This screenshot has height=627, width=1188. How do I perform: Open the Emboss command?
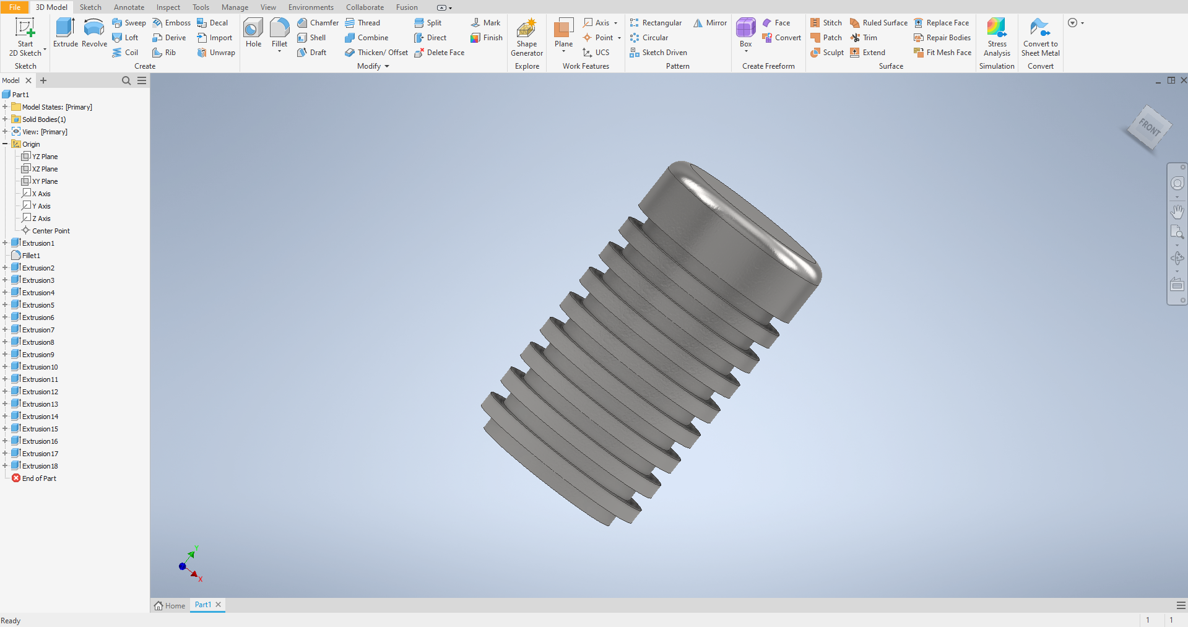(171, 23)
